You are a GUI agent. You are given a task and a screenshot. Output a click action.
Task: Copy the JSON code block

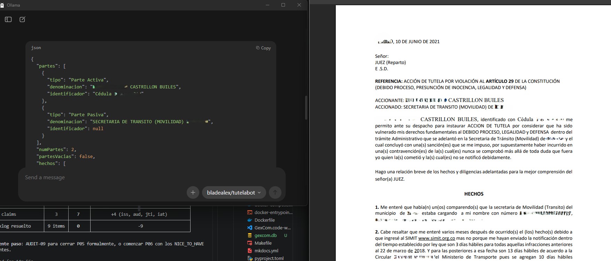click(x=263, y=48)
